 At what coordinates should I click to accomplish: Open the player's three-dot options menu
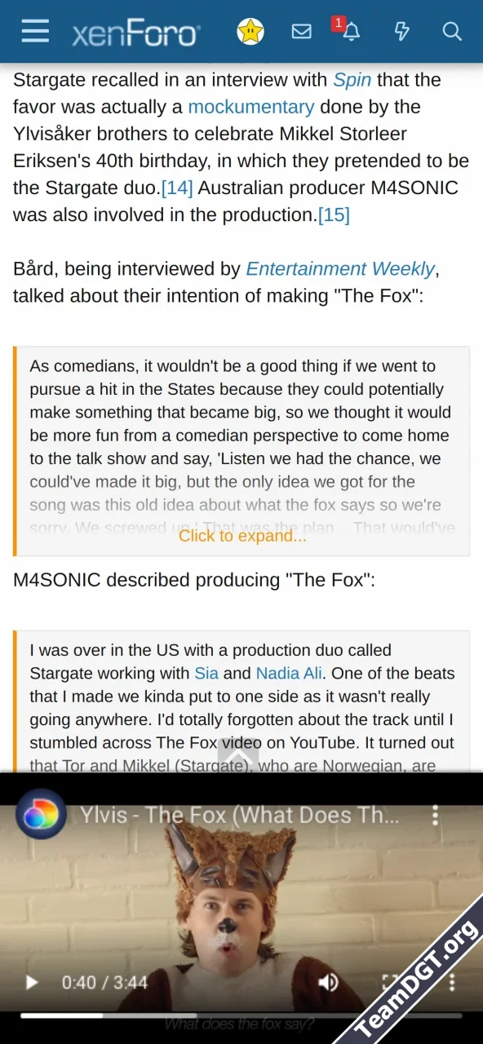tap(452, 982)
